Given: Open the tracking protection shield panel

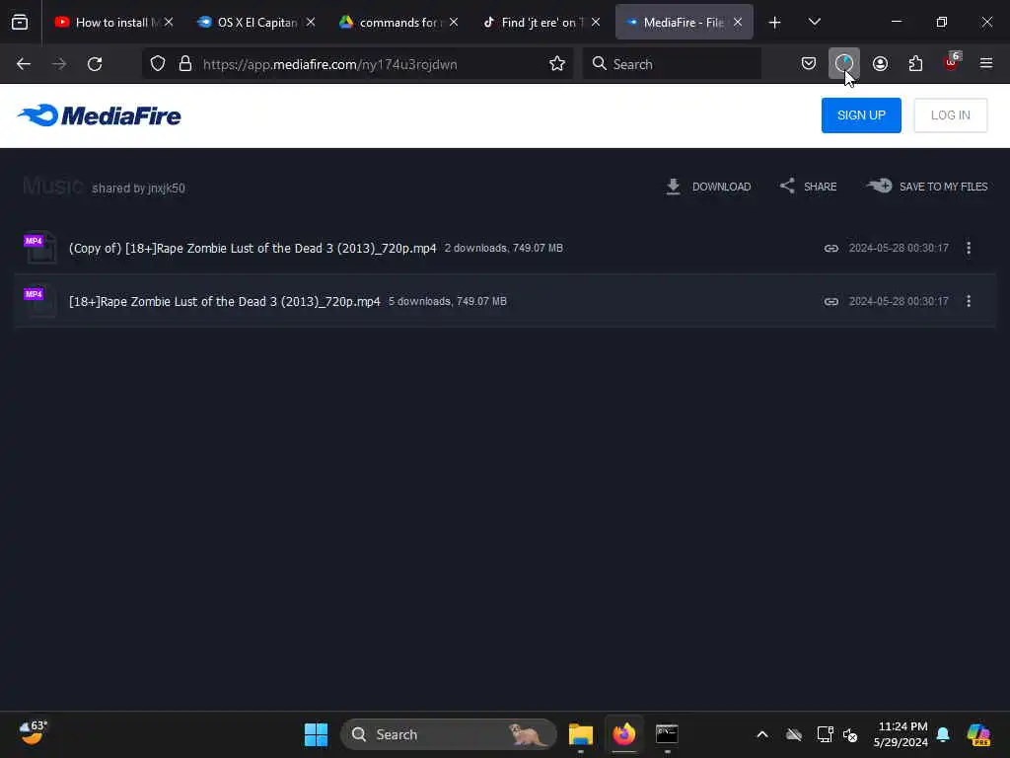Looking at the screenshot, I should 158,64.
